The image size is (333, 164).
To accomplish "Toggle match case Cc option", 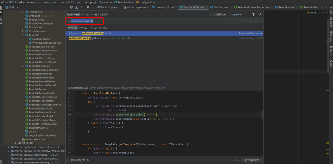I will [x=251, y=21].
